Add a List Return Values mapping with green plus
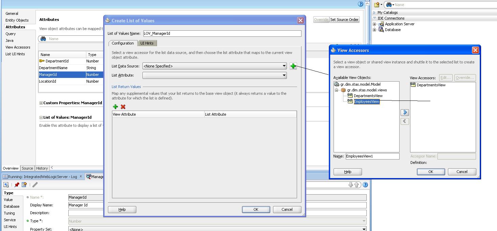The height and width of the screenshot is (231, 497). [115, 107]
